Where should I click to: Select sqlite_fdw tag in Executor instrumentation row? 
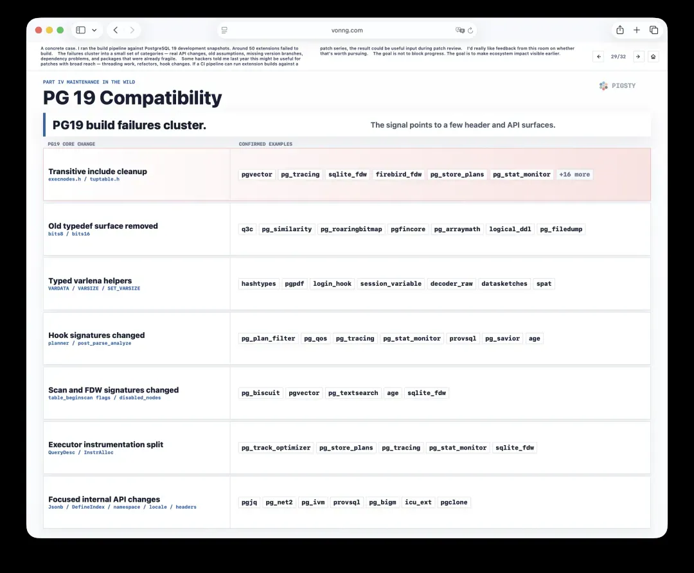(515, 448)
